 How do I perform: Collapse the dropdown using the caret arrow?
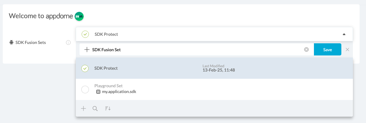(x=344, y=34)
